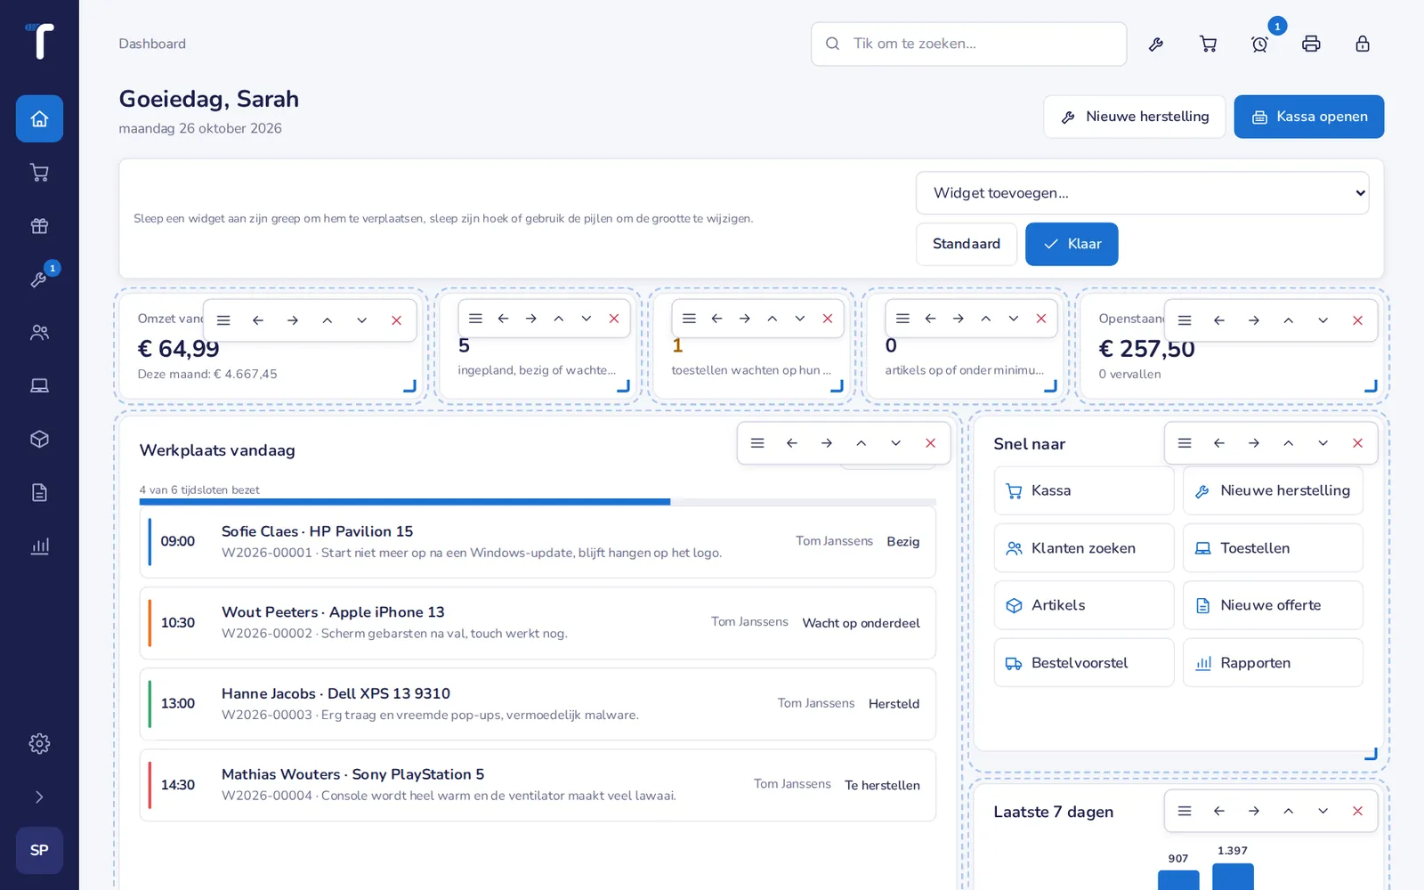The height and width of the screenshot is (890, 1424).
Task: Open repairs wrench icon in sidebar
Action: [39, 279]
